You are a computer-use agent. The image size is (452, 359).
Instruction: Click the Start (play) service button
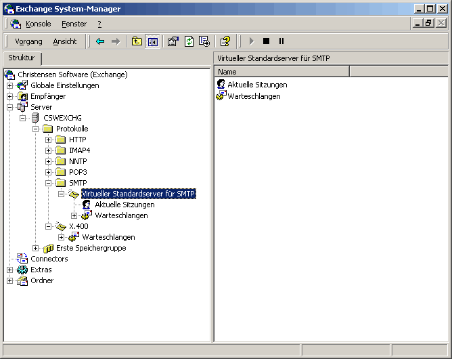[251, 41]
